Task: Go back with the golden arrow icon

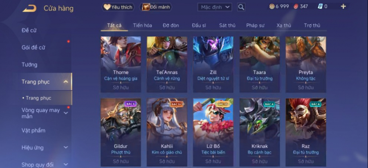Action: pos(29,9)
